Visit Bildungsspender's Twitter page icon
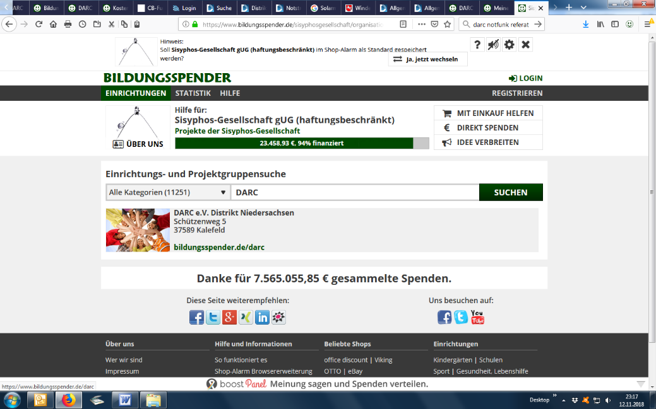This screenshot has width=656, height=409. coord(461,318)
